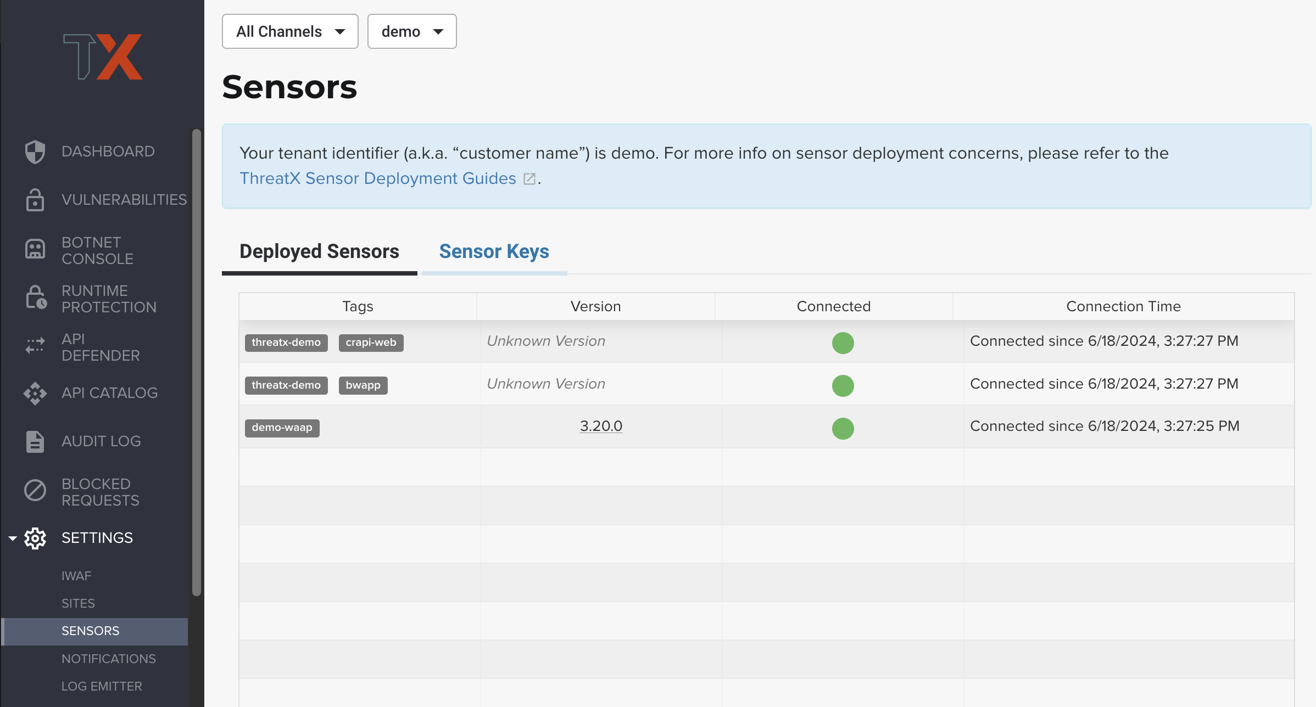Click the 3.20.0 version link
Image resolution: width=1316 pixels, height=707 pixels.
(x=601, y=426)
